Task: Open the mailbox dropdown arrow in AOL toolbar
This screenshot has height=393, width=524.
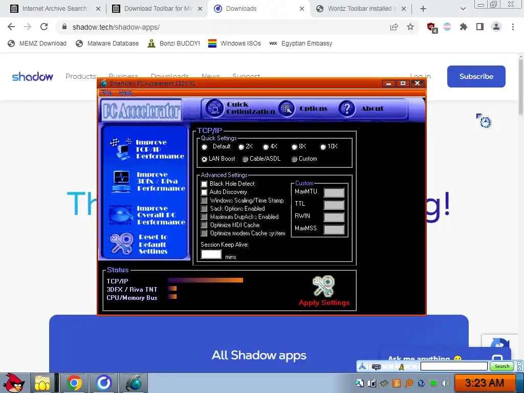Action: (388, 367)
